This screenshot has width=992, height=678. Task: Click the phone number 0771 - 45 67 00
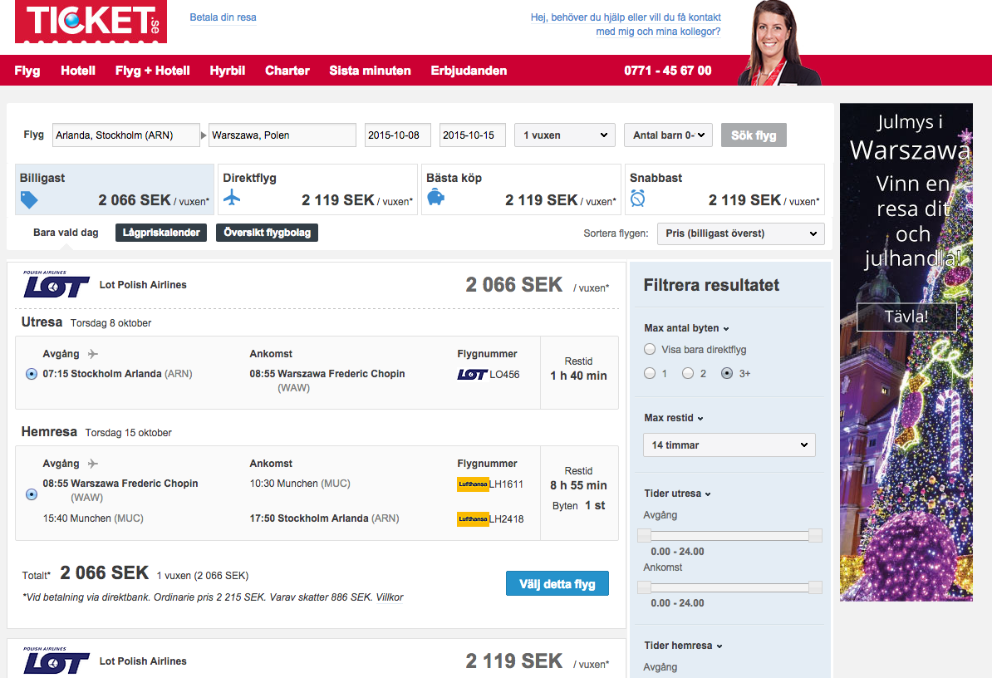tap(667, 71)
